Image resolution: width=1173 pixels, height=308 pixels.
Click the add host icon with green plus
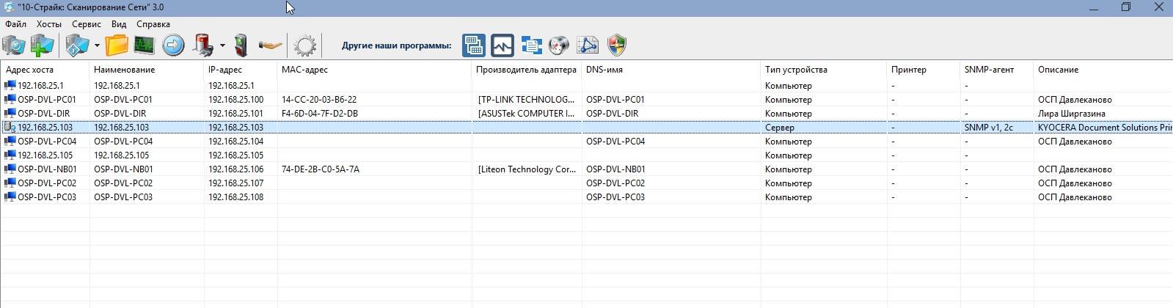[42, 45]
